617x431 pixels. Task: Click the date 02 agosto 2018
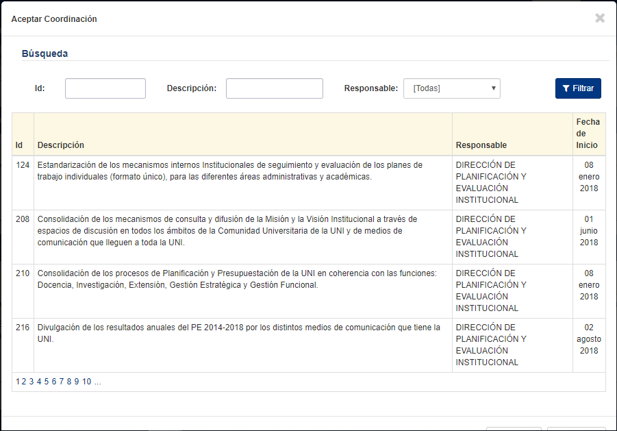point(589,339)
